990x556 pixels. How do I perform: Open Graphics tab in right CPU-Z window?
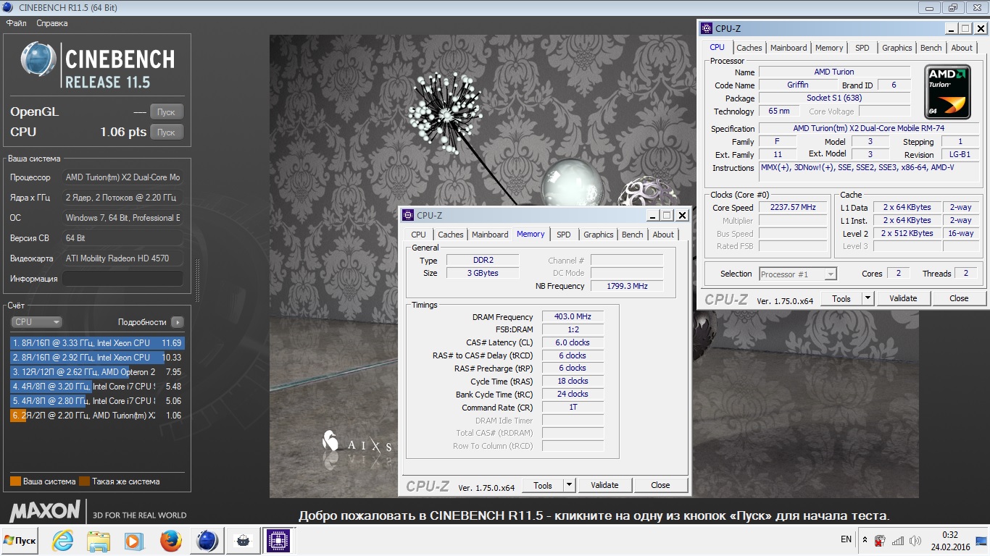(x=897, y=48)
